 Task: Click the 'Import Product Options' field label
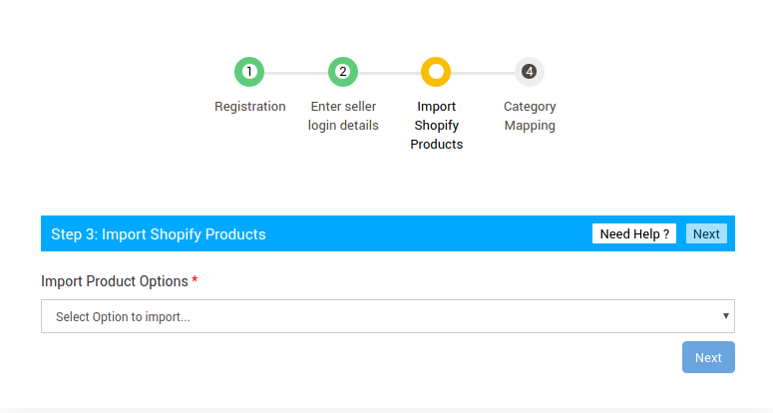click(x=115, y=281)
